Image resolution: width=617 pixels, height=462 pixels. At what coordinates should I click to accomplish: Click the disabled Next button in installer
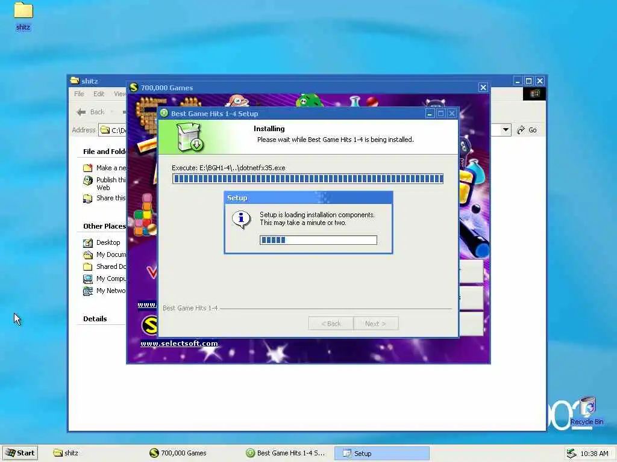point(376,323)
